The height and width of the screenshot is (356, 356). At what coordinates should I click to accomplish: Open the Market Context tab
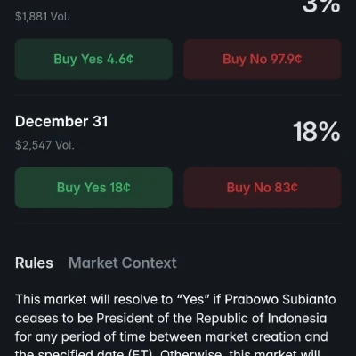tap(123, 263)
